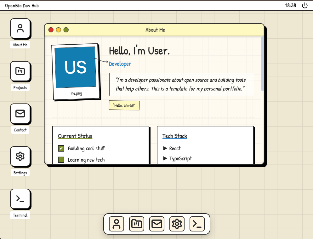
Task: Open the Developer link
Action: 120,64
